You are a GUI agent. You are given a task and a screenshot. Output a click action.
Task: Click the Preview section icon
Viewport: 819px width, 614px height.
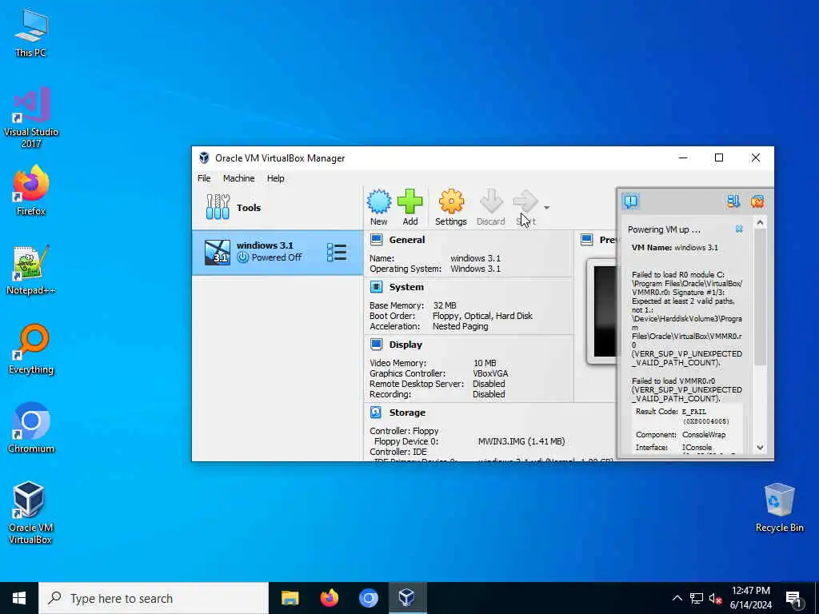coord(587,240)
